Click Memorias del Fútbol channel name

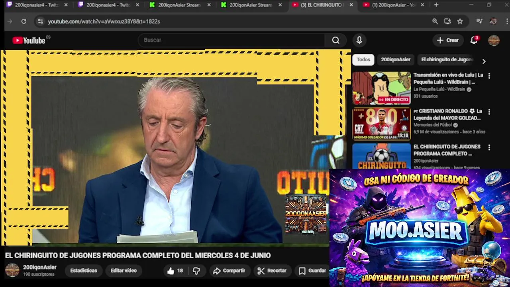pos(433,125)
